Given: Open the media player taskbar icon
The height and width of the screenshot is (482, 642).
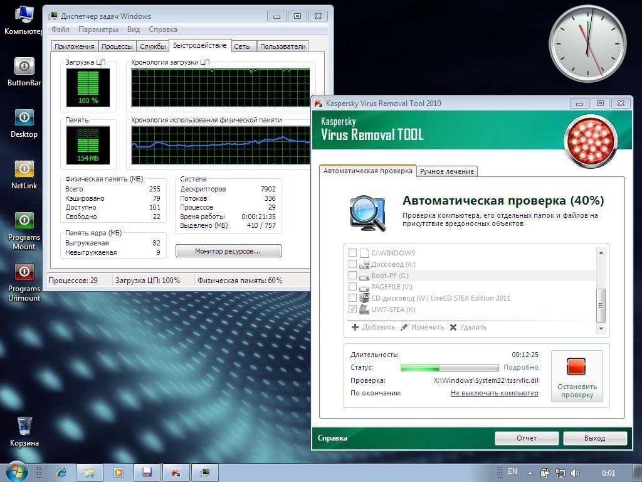Looking at the screenshot, I should click(118, 473).
